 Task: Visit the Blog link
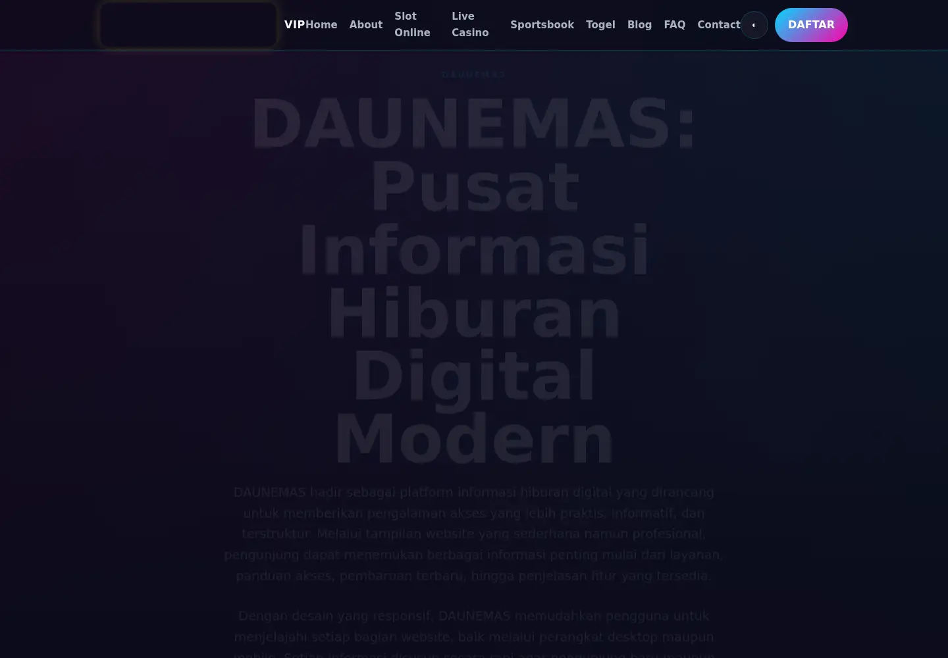click(x=639, y=25)
